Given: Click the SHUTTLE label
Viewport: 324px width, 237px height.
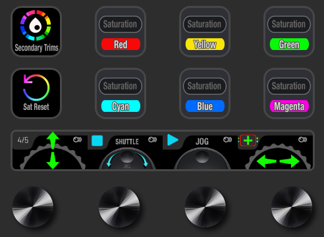Looking at the screenshot, I should pos(127,142).
